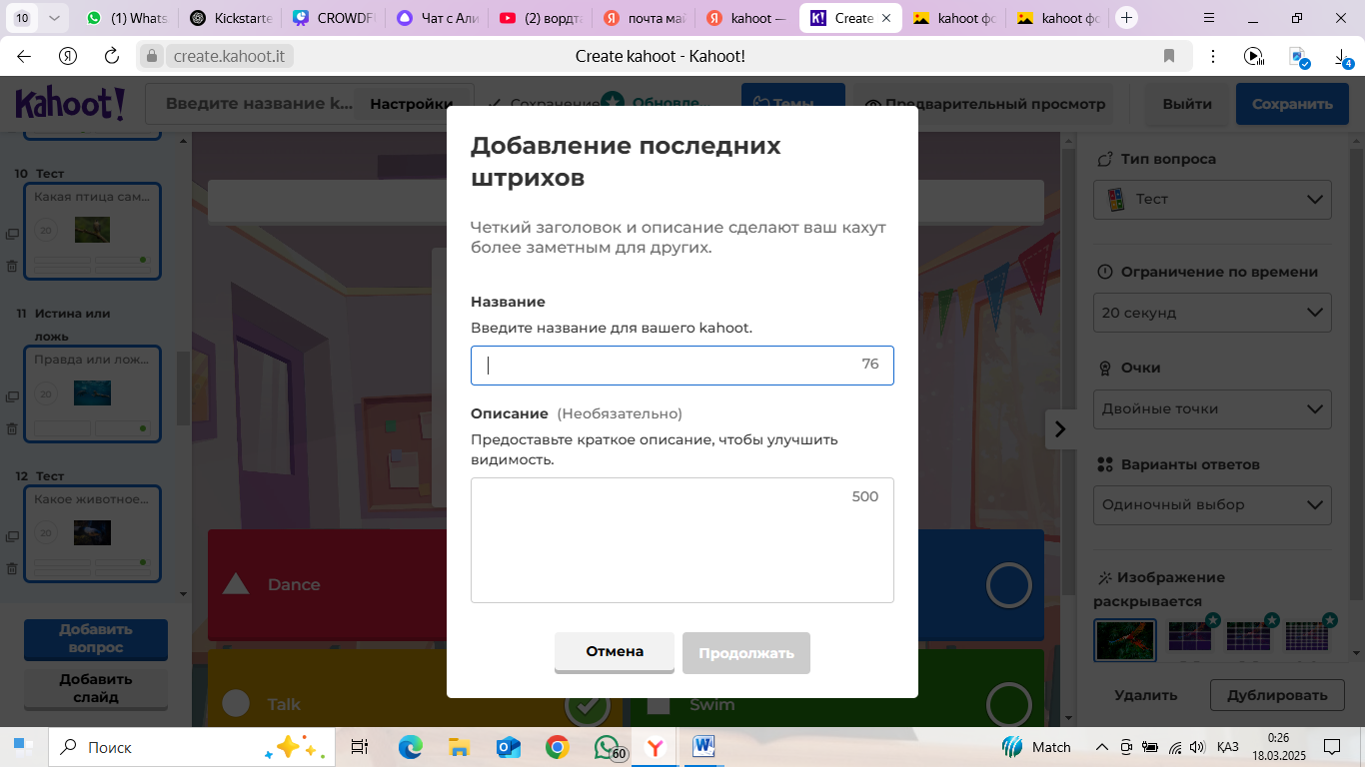The image size is (1365, 767).
Task: Click Добавить слайд button
Action: point(96,688)
